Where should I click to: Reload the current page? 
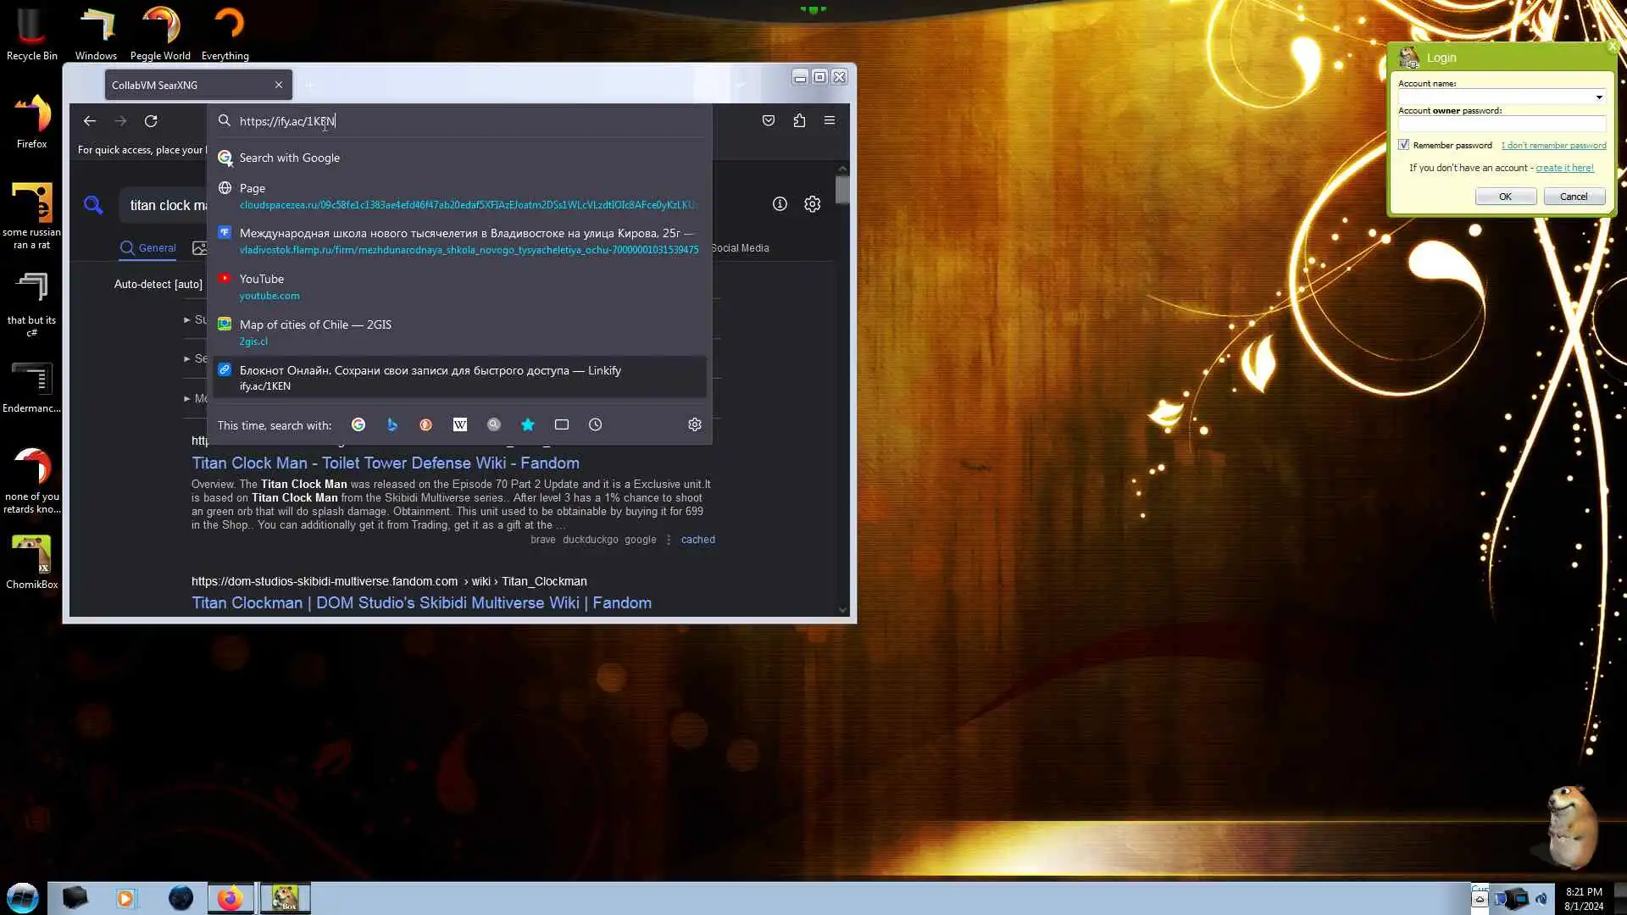tap(151, 121)
